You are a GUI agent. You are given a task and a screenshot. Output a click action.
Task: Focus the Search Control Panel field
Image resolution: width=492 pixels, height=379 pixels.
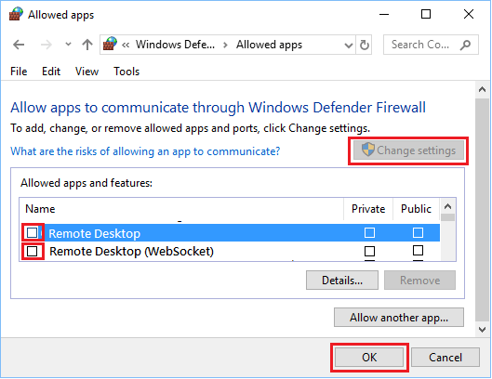tap(431, 45)
